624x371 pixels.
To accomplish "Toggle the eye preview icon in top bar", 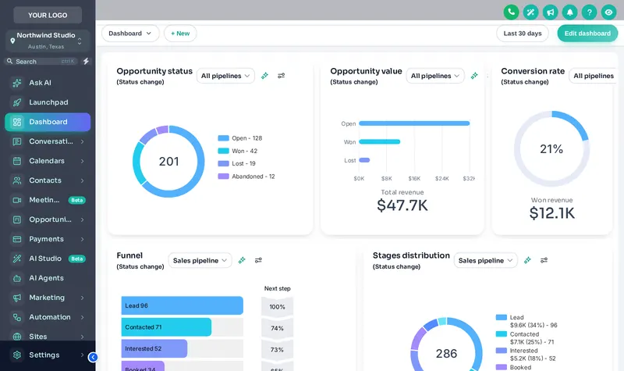I will pyautogui.click(x=608, y=12).
